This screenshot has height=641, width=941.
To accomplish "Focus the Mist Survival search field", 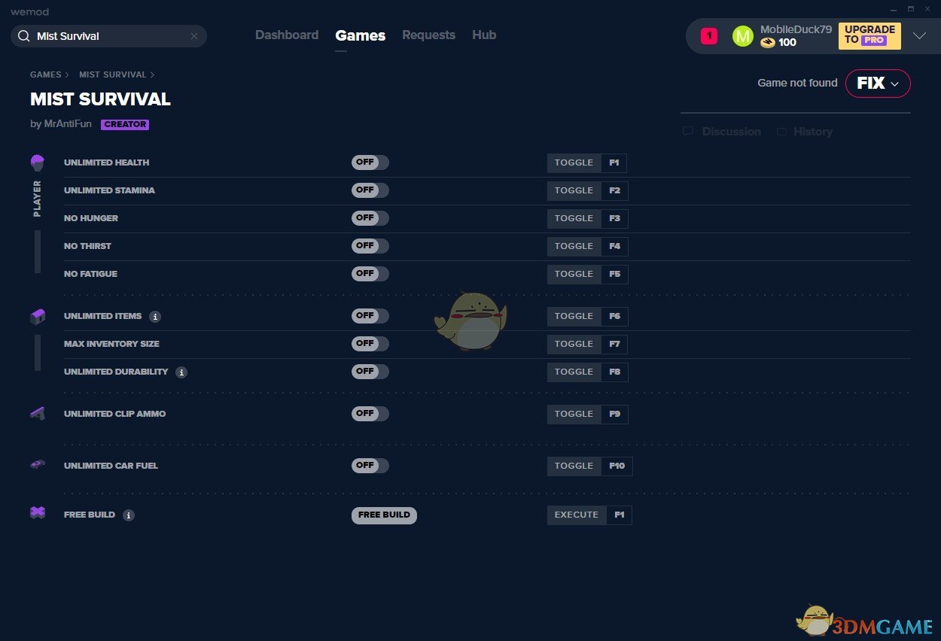I will 108,36.
